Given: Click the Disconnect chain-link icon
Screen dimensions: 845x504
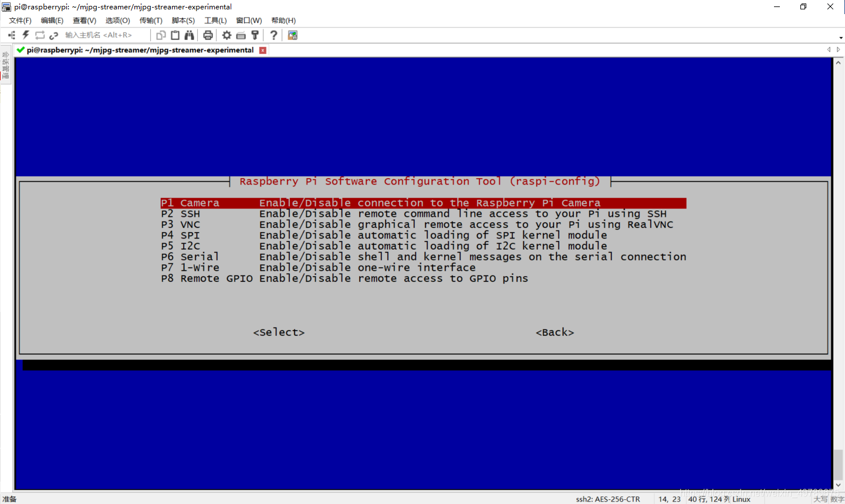Looking at the screenshot, I should pyautogui.click(x=54, y=35).
